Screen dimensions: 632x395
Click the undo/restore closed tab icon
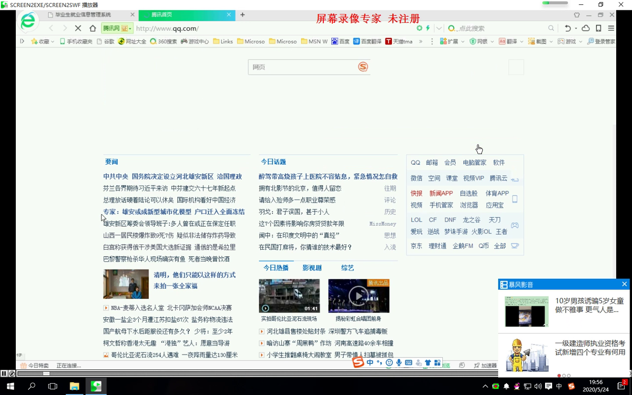568,28
